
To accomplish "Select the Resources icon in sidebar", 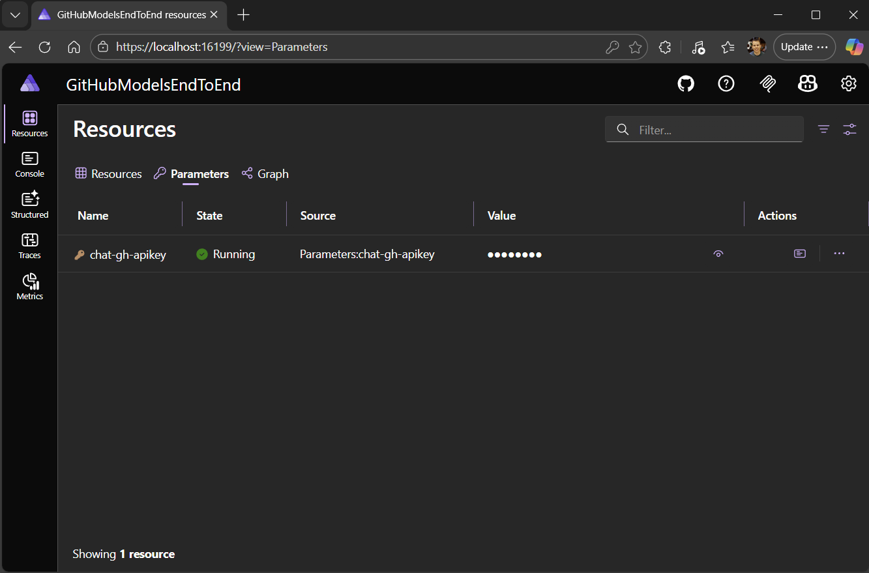I will point(29,123).
